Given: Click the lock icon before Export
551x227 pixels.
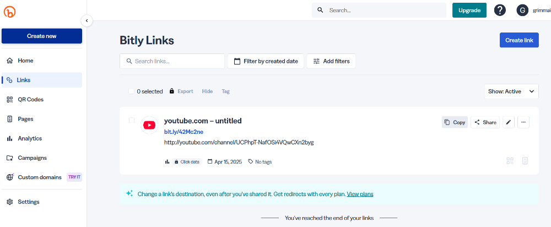Looking at the screenshot, I should coord(171,91).
